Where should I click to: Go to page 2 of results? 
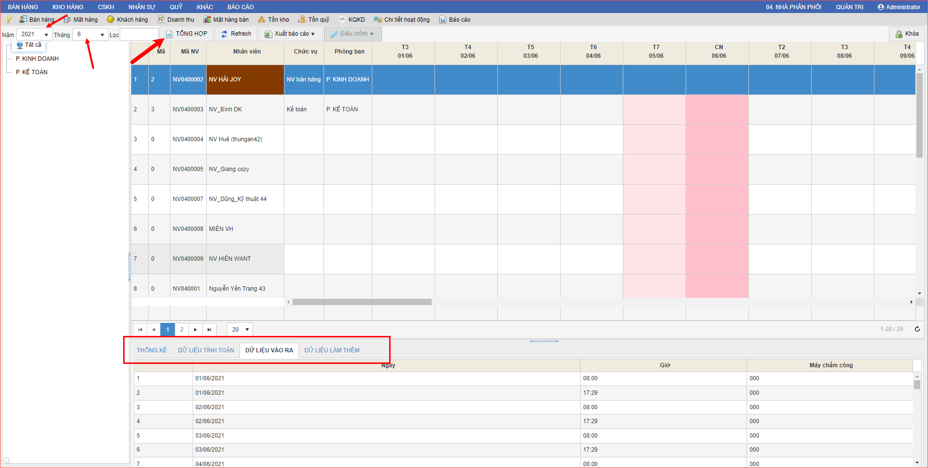click(x=182, y=330)
